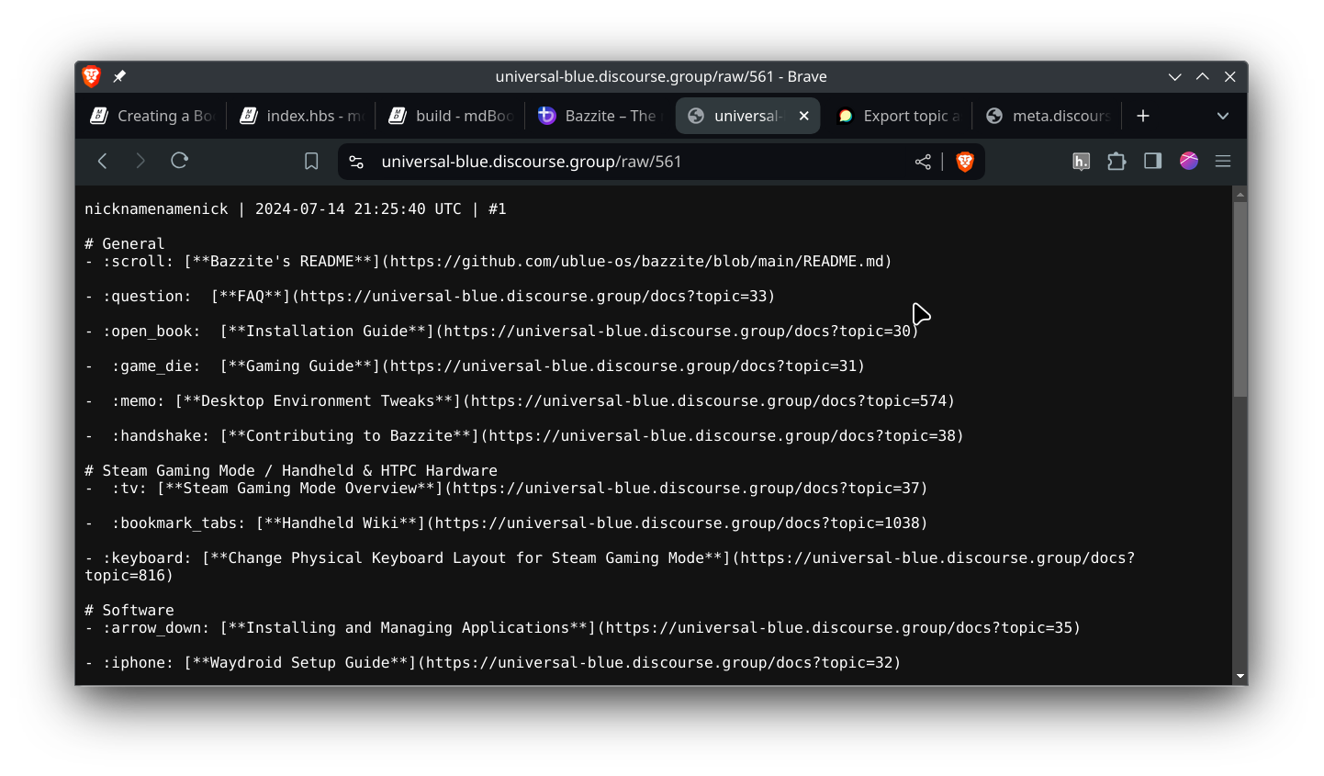Screen dimensions: 1324x776
Task: Click the title bar chevron-down window button
Action: 1175,76
